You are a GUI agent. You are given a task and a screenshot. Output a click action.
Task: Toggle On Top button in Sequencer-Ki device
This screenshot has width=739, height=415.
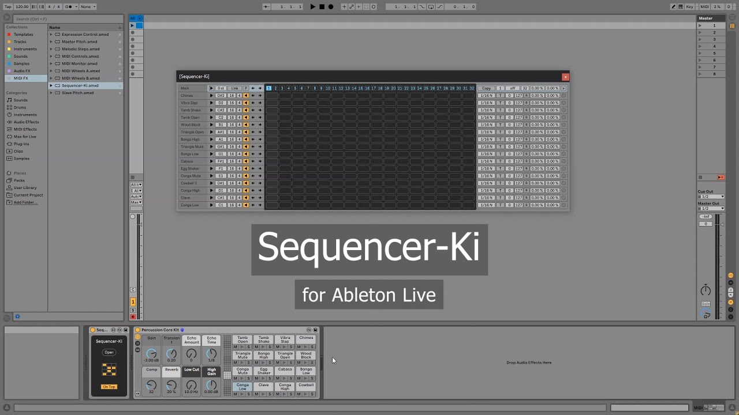coord(109,387)
